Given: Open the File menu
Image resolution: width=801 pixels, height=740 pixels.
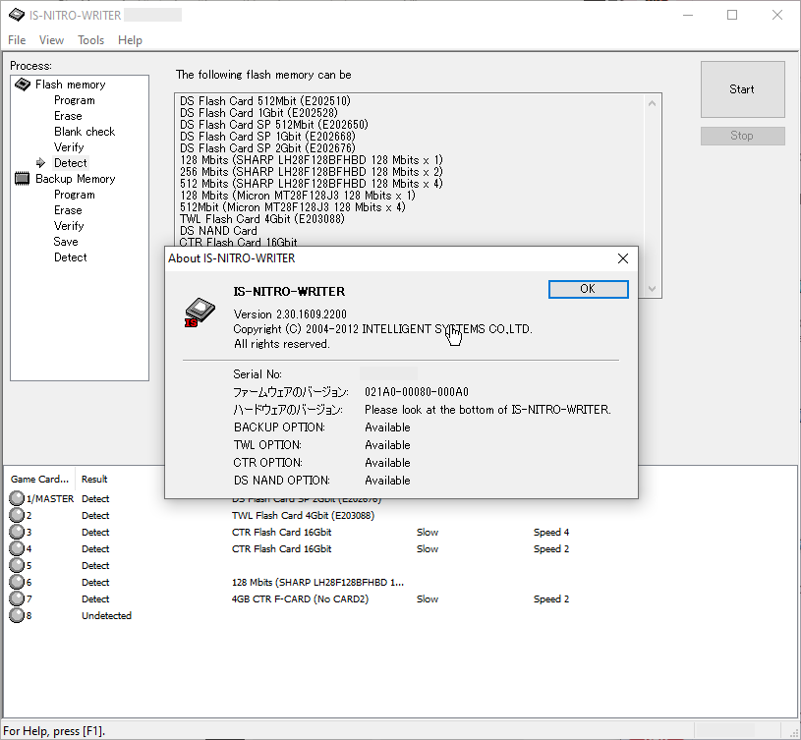Looking at the screenshot, I should click(x=17, y=40).
